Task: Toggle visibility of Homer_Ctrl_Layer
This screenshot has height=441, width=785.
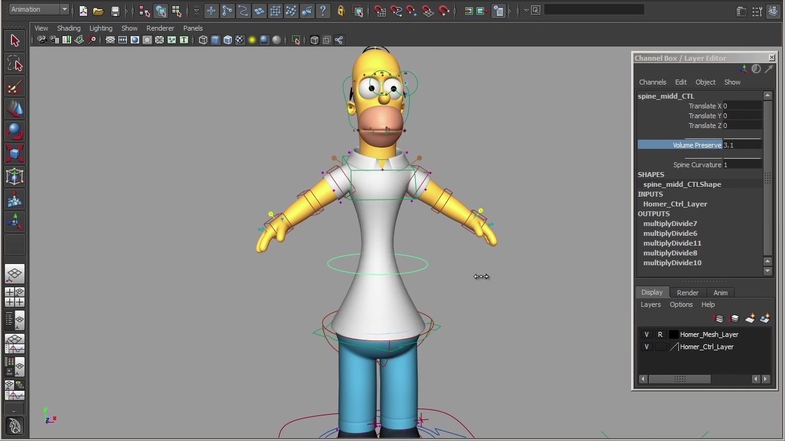Action: (x=646, y=346)
